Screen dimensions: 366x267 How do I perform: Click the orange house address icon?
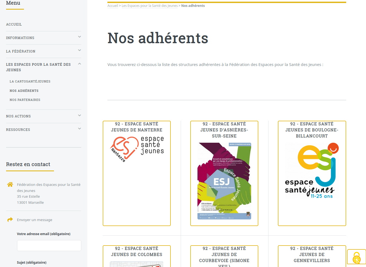(10, 185)
